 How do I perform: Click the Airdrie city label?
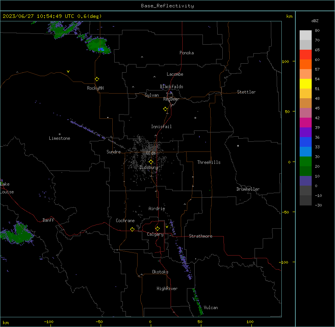click(x=157, y=209)
